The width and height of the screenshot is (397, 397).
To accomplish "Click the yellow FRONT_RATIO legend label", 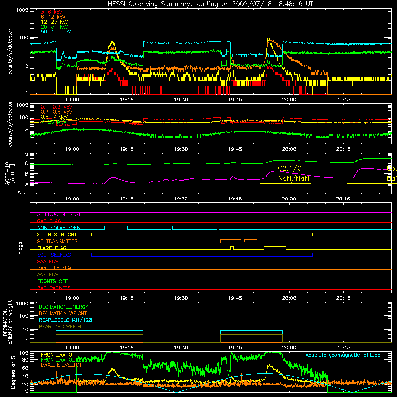I will [x=57, y=355].
